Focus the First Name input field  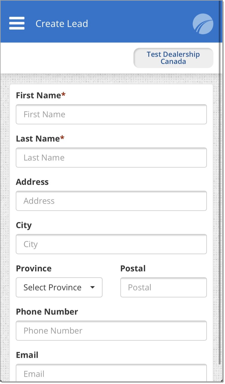click(x=111, y=114)
